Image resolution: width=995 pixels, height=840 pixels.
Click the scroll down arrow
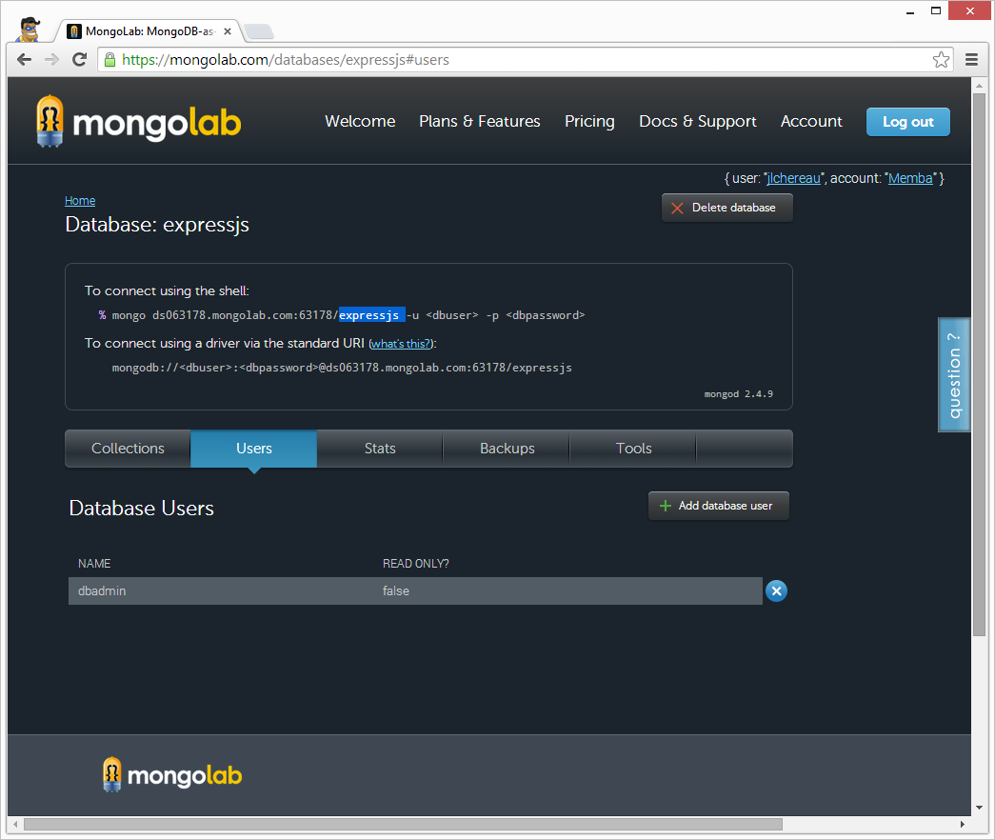(x=979, y=808)
